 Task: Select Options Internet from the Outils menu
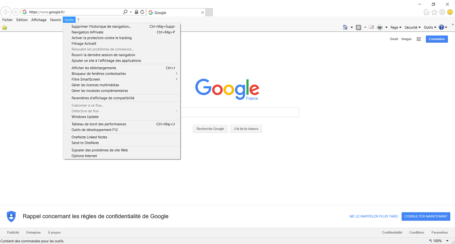[x=84, y=156]
